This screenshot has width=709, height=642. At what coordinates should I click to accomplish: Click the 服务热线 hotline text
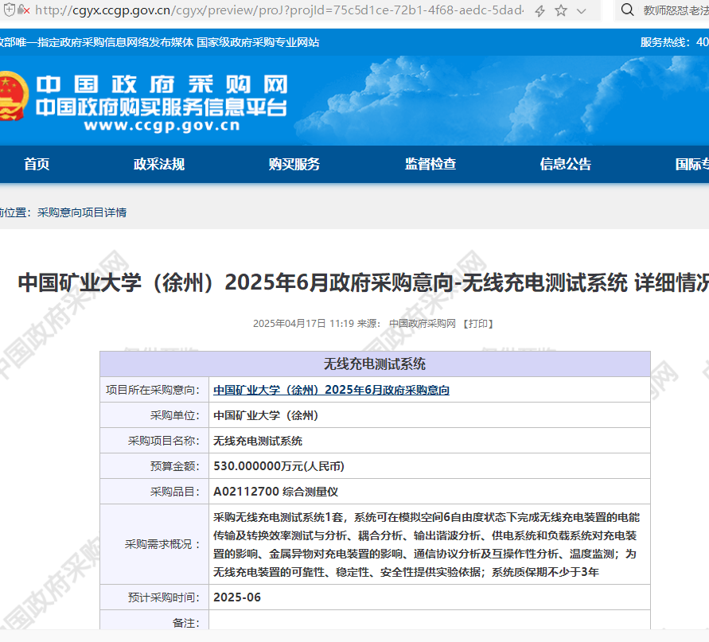click(x=674, y=42)
